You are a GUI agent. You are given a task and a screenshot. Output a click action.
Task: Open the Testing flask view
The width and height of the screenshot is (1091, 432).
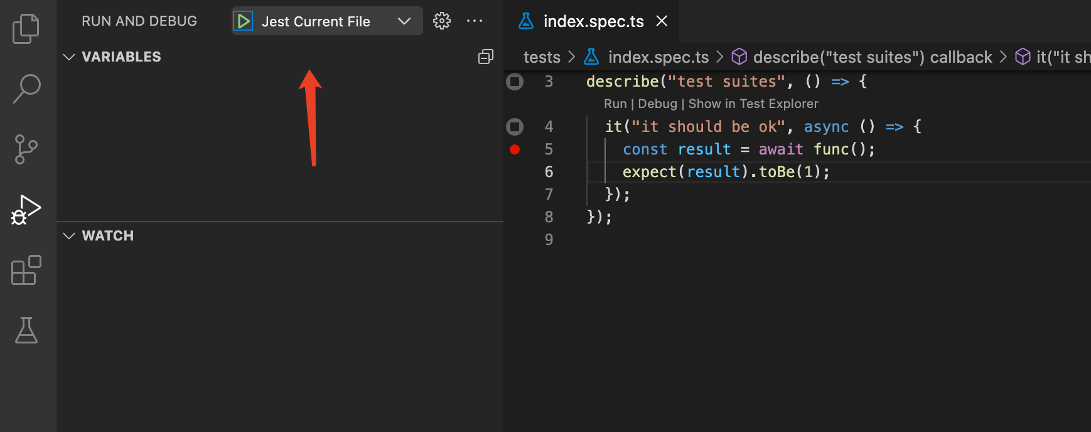[x=26, y=330]
